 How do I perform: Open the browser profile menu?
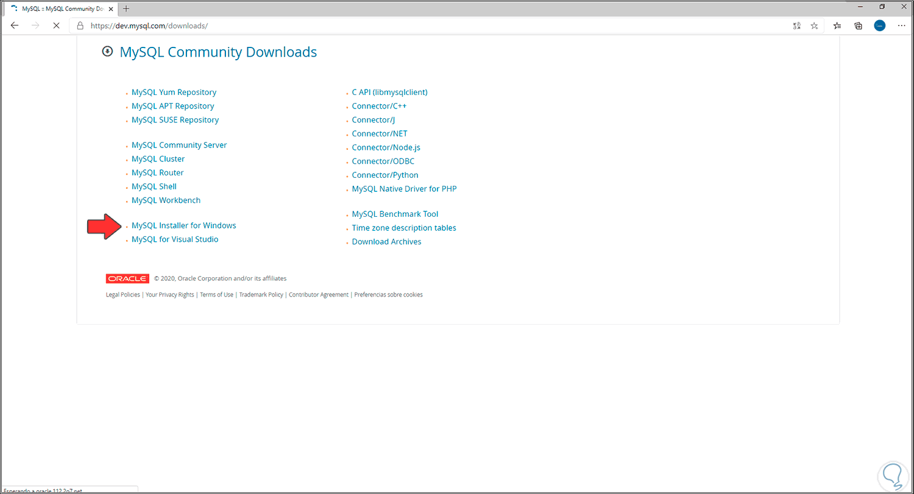pyautogui.click(x=879, y=26)
